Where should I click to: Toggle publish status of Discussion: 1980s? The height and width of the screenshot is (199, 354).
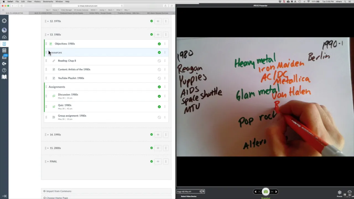tap(159, 96)
